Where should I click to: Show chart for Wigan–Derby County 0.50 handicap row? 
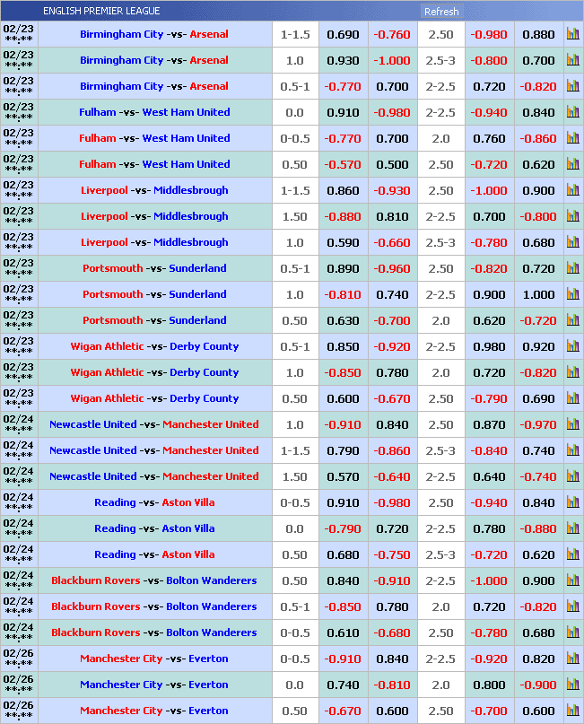572,399
